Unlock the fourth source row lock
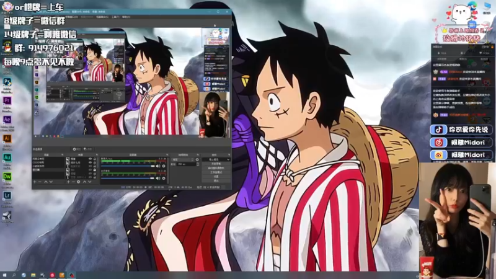The height and width of the screenshot is (279, 496). [95, 170]
